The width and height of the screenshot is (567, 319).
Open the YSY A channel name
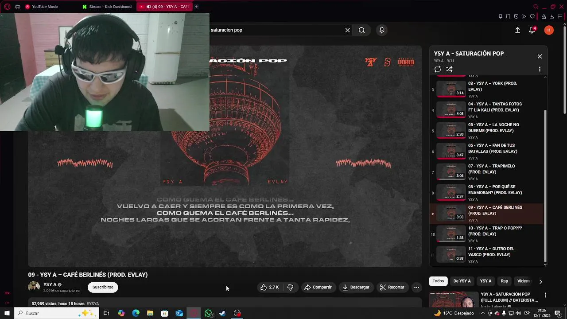click(50, 284)
